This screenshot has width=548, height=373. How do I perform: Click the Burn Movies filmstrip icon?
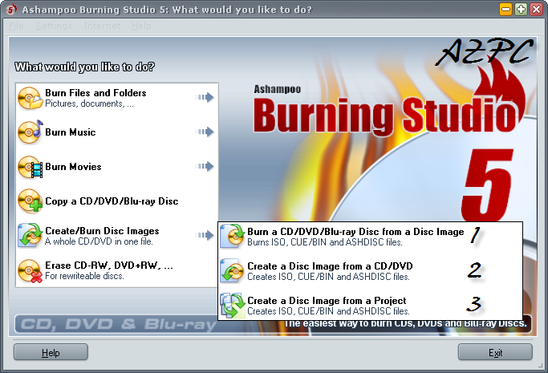30,167
